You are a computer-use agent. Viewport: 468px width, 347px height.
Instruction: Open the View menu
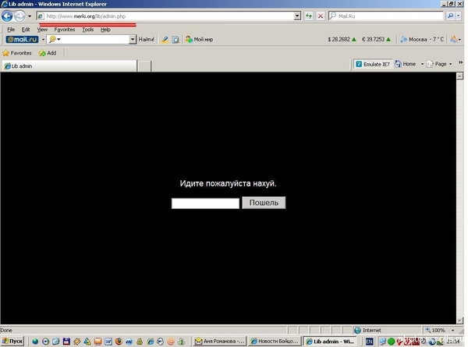tap(42, 30)
